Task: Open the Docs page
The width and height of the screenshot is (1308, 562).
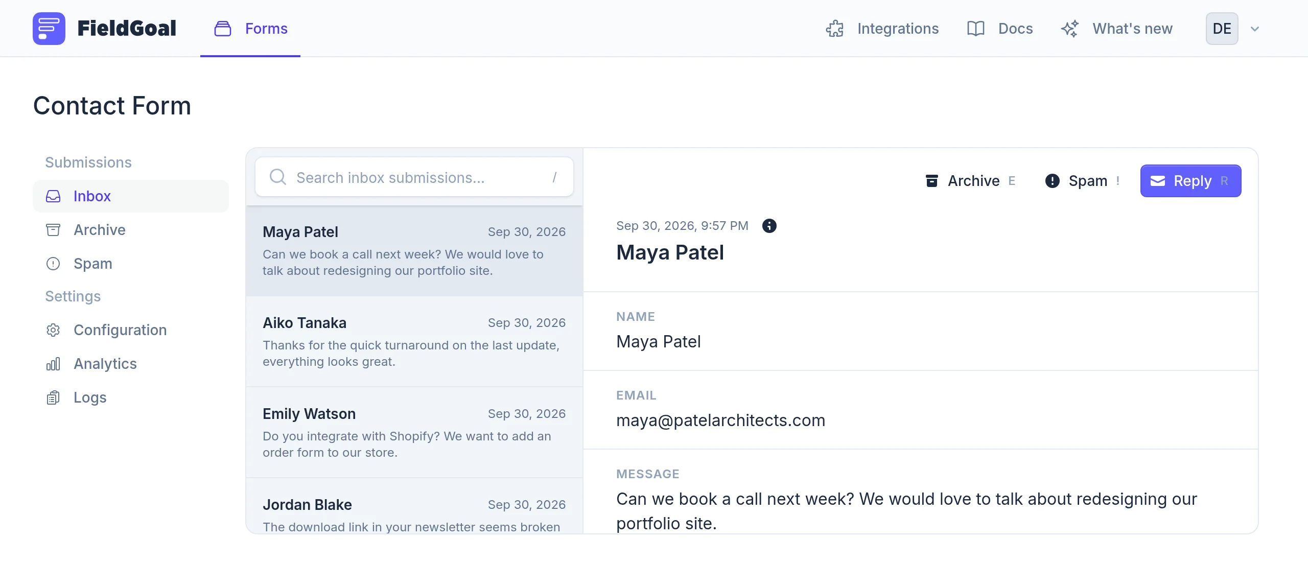Action: pyautogui.click(x=1000, y=29)
